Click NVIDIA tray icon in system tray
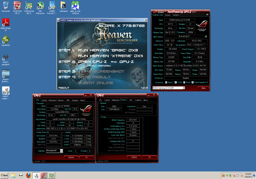This screenshot has width=256, height=179. (227, 176)
